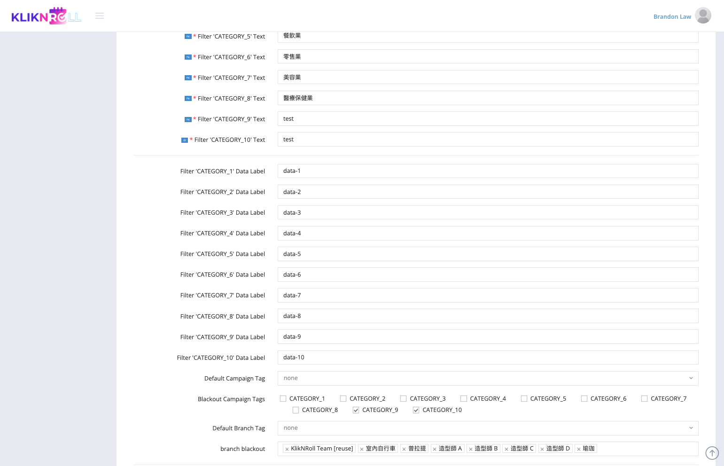Edit the CATEGORY_9 Text field
724x466 pixels.
point(488,119)
